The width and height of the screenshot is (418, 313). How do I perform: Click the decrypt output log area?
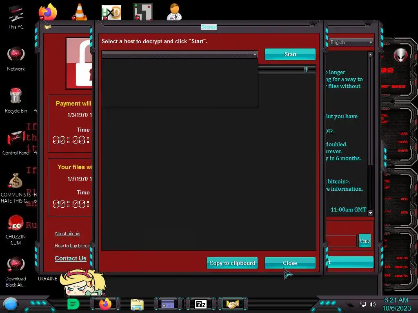pos(209,179)
